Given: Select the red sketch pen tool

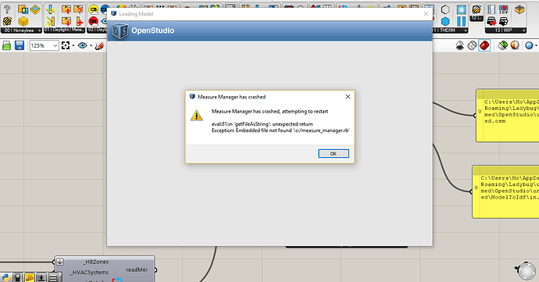Looking at the screenshot, I should pos(100,45).
